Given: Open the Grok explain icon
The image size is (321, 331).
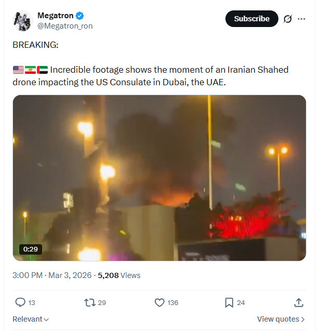Looking at the screenshot, I should point(287,19).
